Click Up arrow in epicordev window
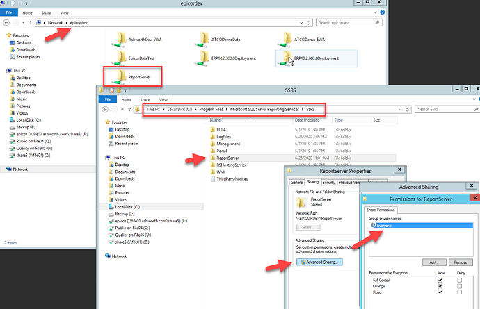This screenshot has width=480, height=309. pos(31,23)
